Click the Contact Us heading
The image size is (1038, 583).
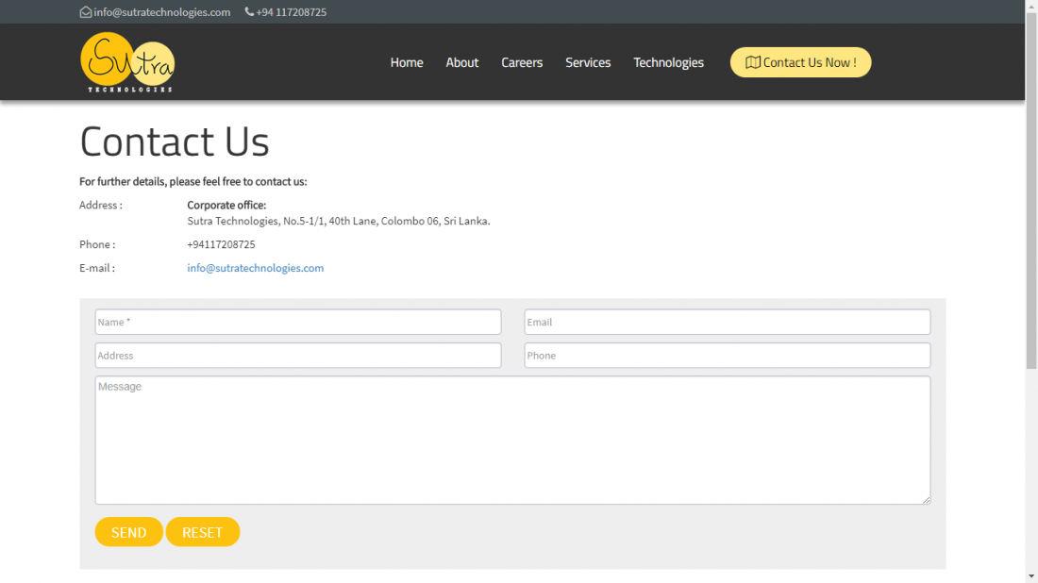pos(175,141)
